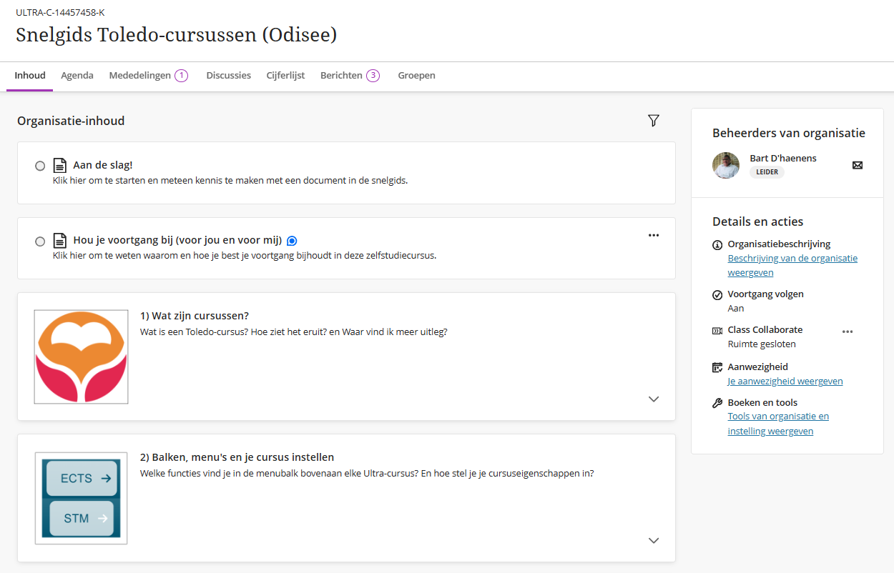Click the Boeken en tools wrench icon
This screenshot has height=573, width=894.
click(x=717, y=403)
